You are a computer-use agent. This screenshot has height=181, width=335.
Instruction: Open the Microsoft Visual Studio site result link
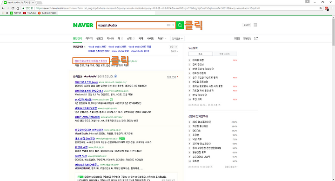point(91,61)
